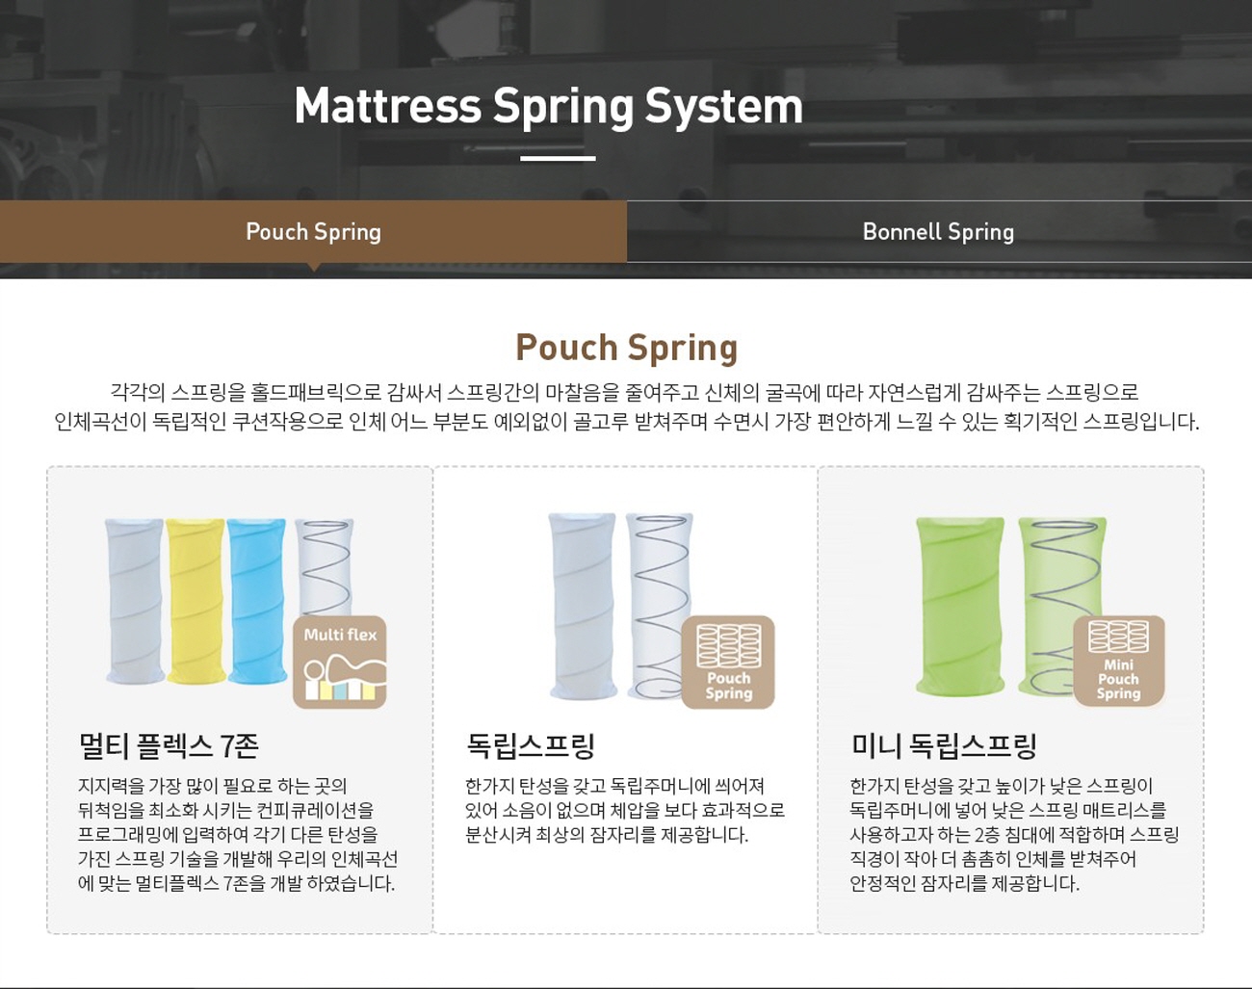
Task: Click the 미니 독립스프링 description paragraph
Action: pos(1013,835)
